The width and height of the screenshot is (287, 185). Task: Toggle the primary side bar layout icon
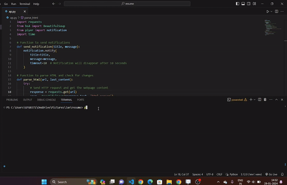pyautogui.click(x=237, y=4)
